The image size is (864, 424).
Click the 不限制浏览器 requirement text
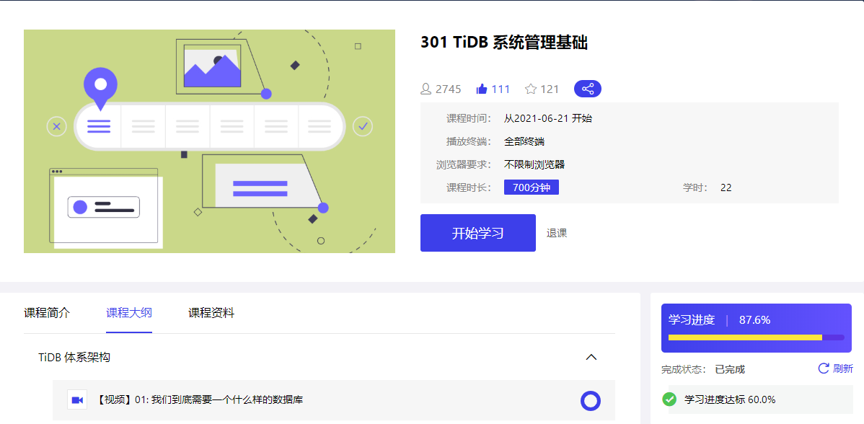[534, 164]
